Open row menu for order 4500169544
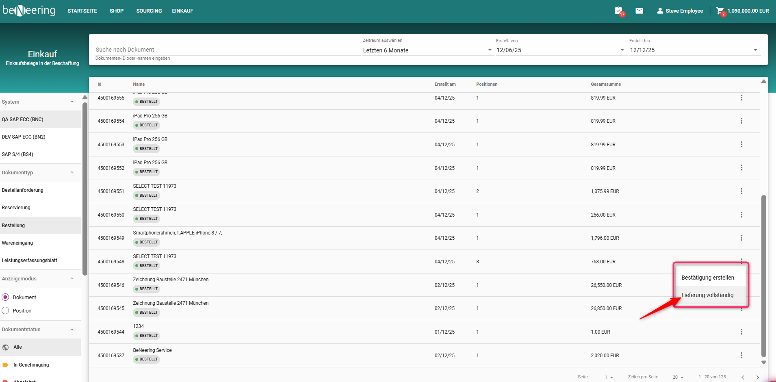The image size is (776, 382). (x=741, y=332)
